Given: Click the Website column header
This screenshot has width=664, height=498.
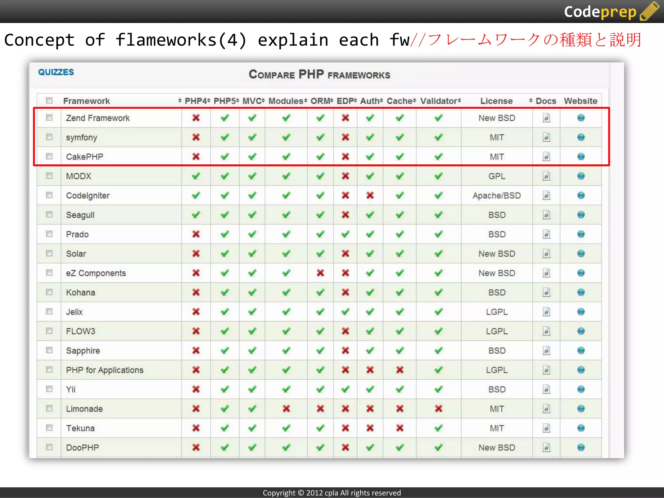Looking at the screenshot, I should (x=580, y=101).
